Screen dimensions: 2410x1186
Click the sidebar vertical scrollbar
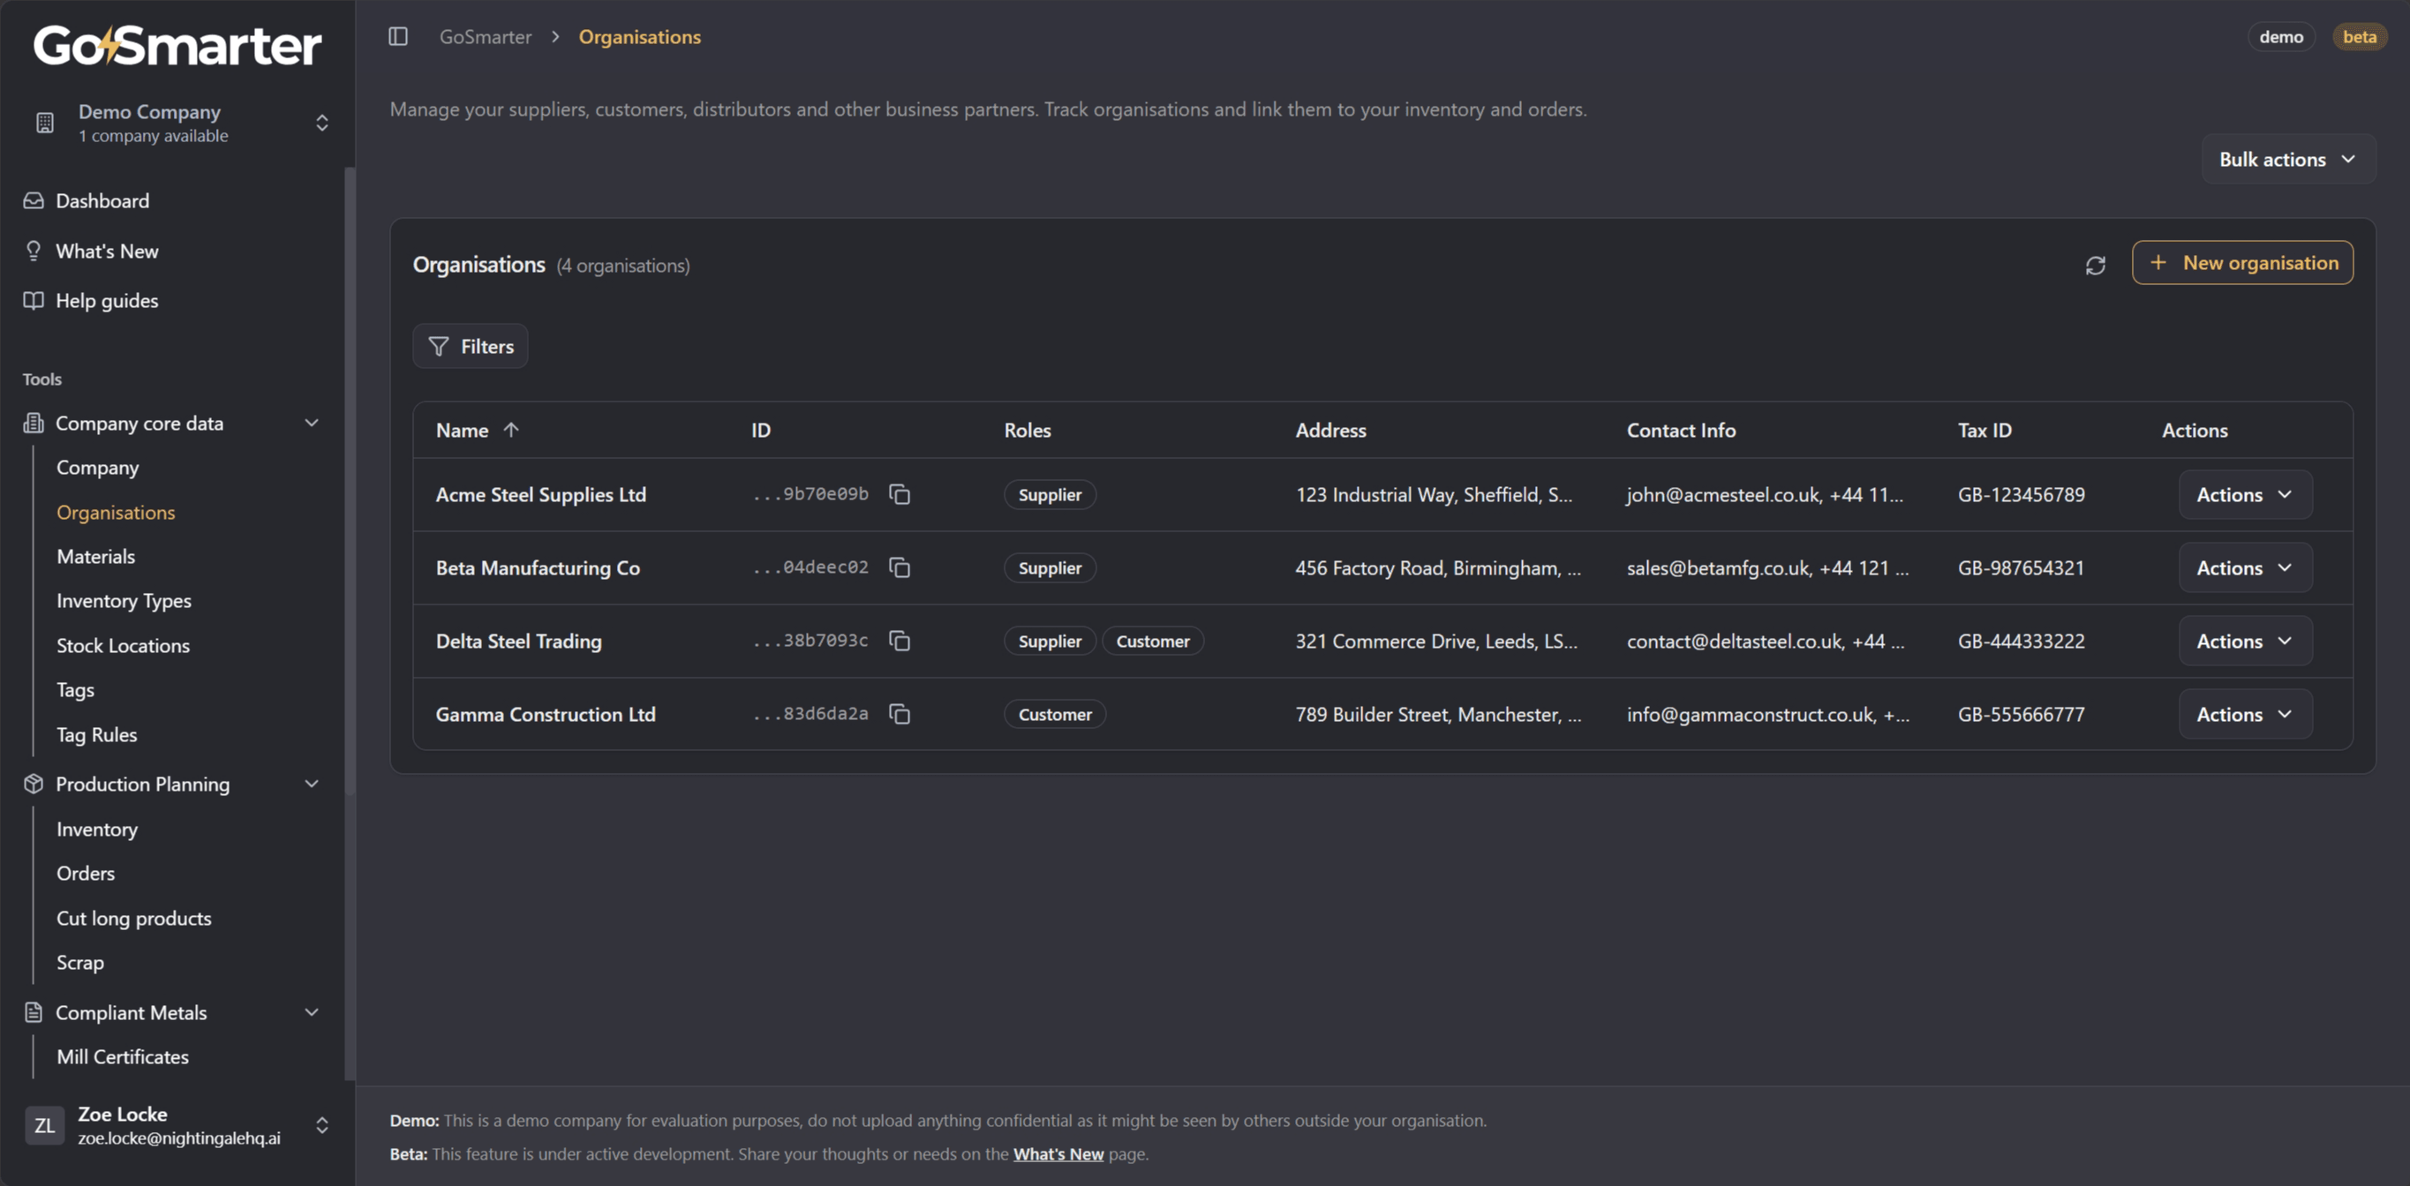click(350, 482)
